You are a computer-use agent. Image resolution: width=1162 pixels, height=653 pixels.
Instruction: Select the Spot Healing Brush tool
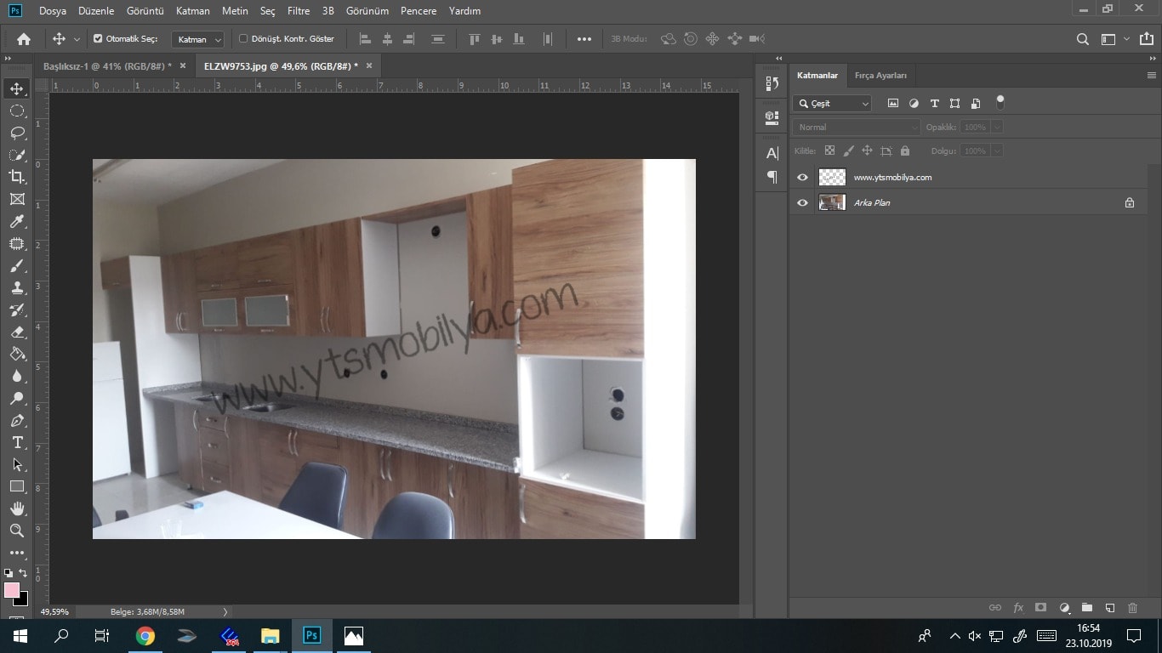(x=17, y=244)
